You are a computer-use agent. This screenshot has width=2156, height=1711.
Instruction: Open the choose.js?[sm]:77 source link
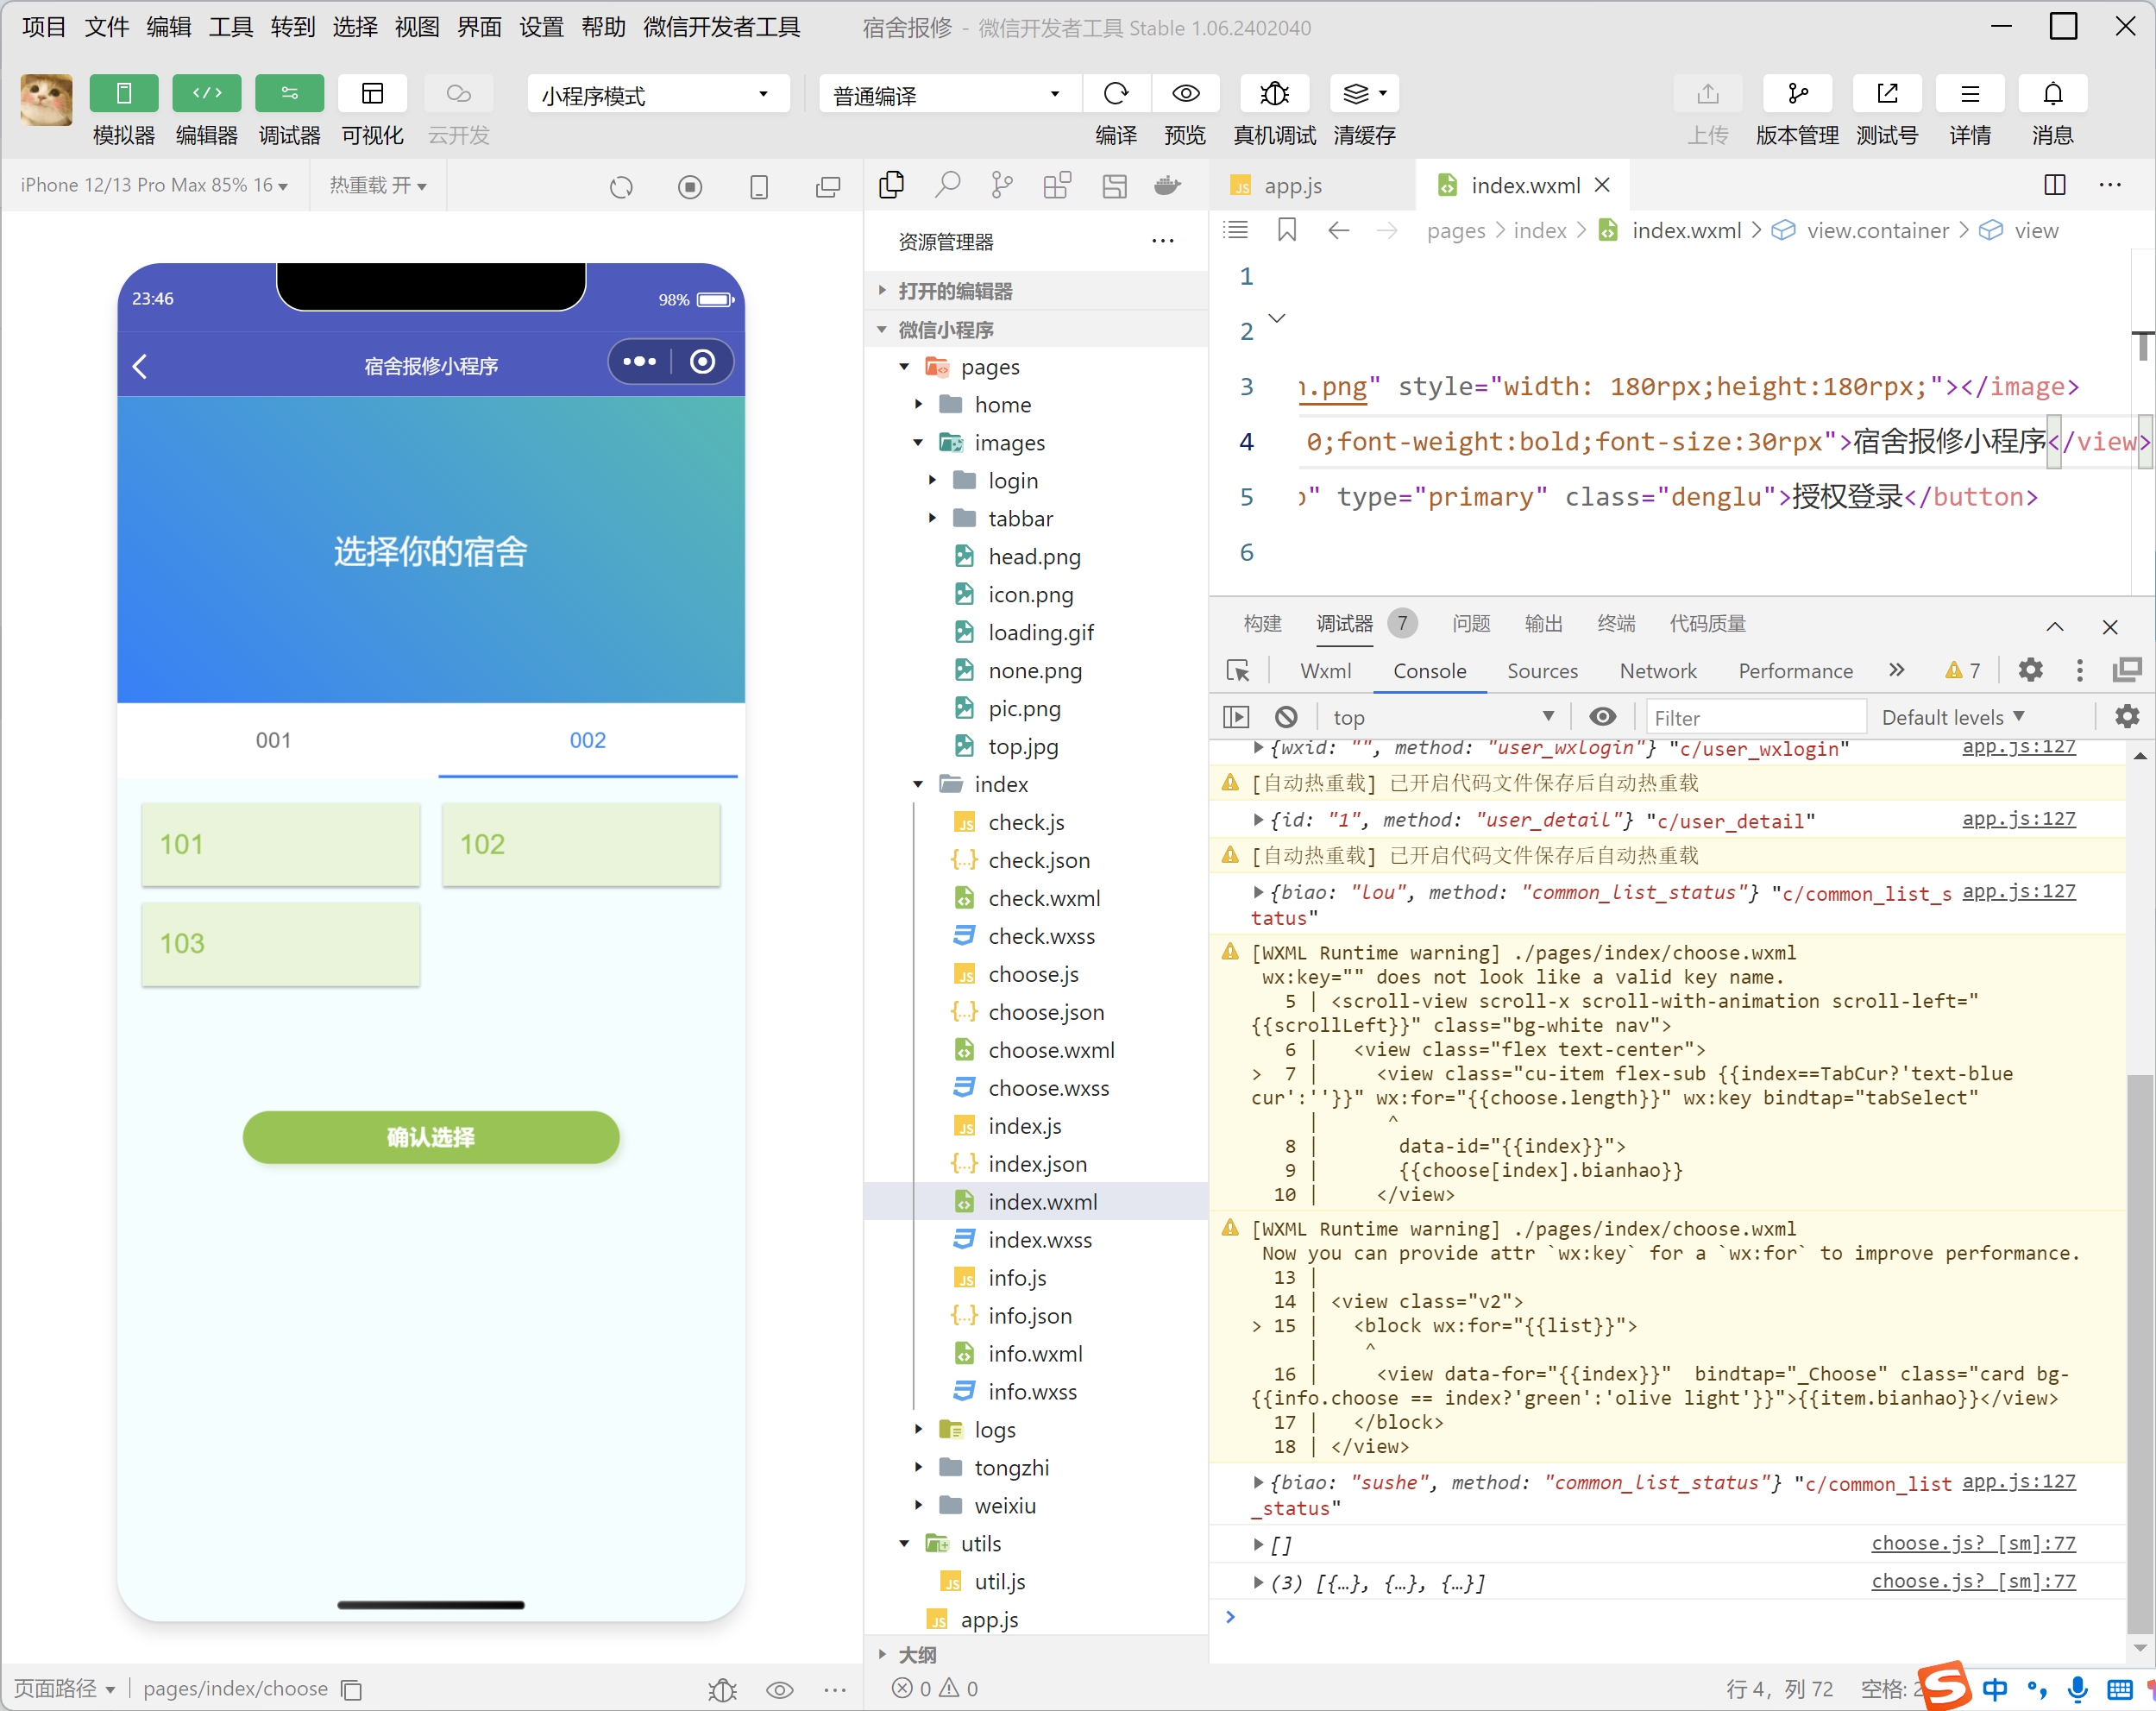[x=1972, y=1543]
